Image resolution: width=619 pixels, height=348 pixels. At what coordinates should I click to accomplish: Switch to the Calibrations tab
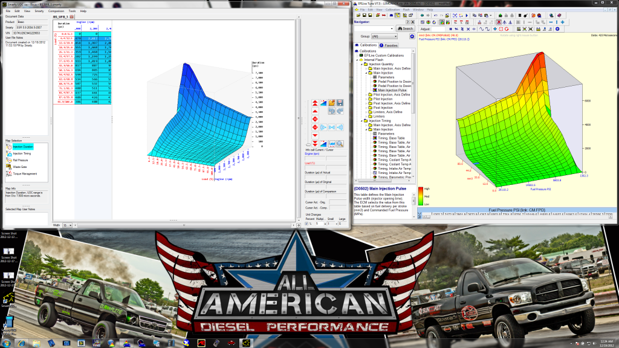(x=366, y=45)
